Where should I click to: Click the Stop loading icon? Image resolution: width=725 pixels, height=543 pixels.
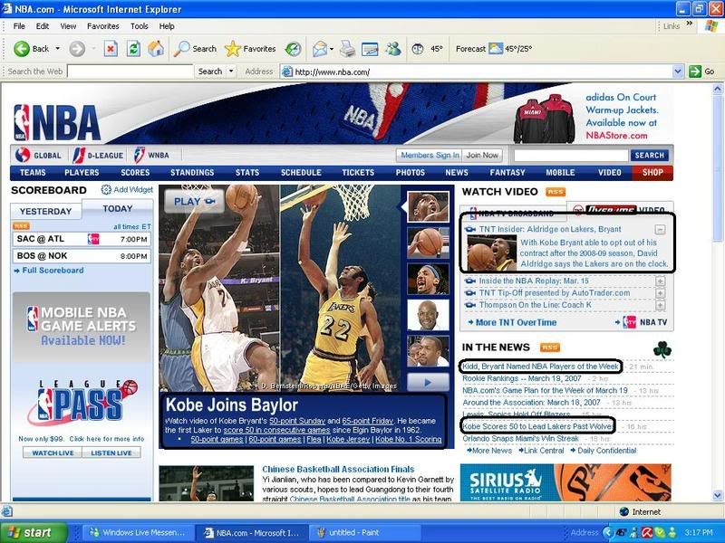point(111,49)
